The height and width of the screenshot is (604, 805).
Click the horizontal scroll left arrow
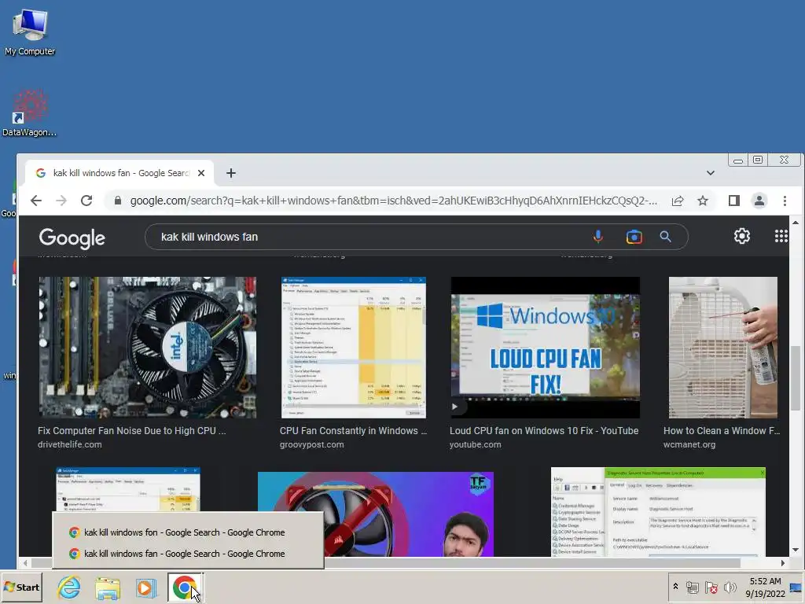tap(25, 563)
